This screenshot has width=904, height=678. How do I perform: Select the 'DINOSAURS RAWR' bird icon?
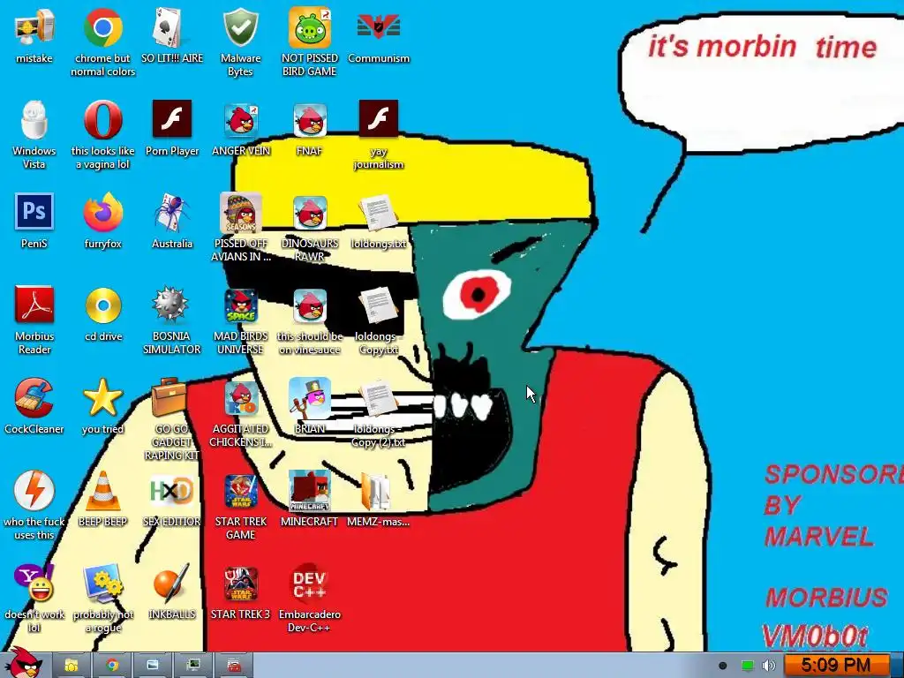pos(310,213)
